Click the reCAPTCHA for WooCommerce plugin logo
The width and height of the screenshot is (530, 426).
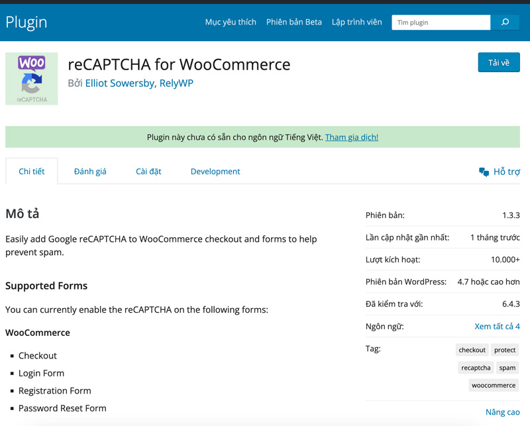point(31,78)
